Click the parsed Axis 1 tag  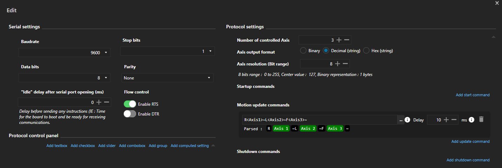tap(281, 128)
